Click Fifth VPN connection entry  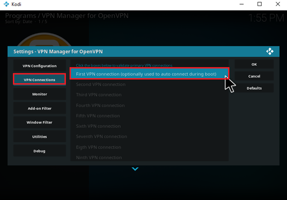[x=149, y=116]
